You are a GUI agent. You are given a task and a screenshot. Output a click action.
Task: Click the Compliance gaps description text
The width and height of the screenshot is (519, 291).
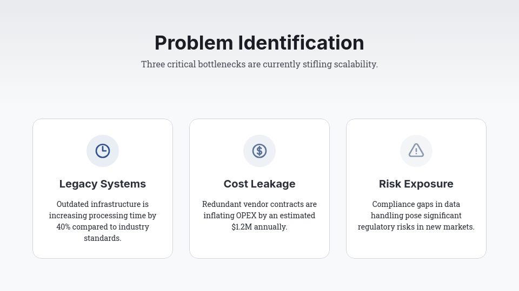point(416,216)
